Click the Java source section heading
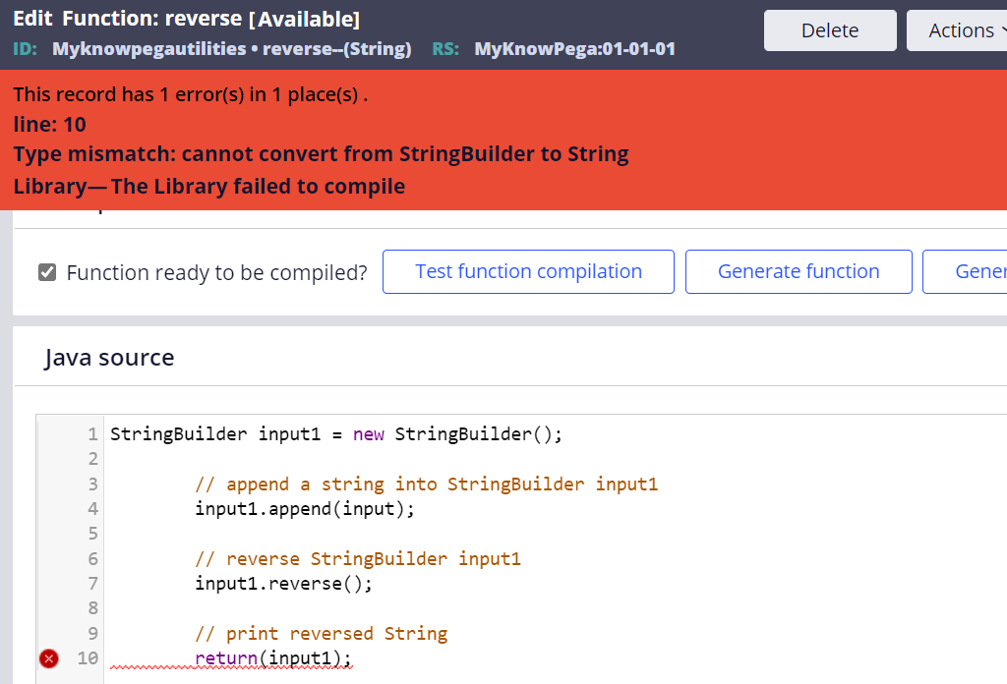 click(109, 358)
